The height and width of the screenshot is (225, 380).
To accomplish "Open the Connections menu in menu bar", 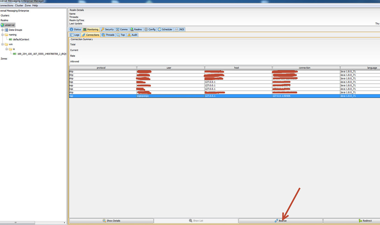I will point(7,6).
